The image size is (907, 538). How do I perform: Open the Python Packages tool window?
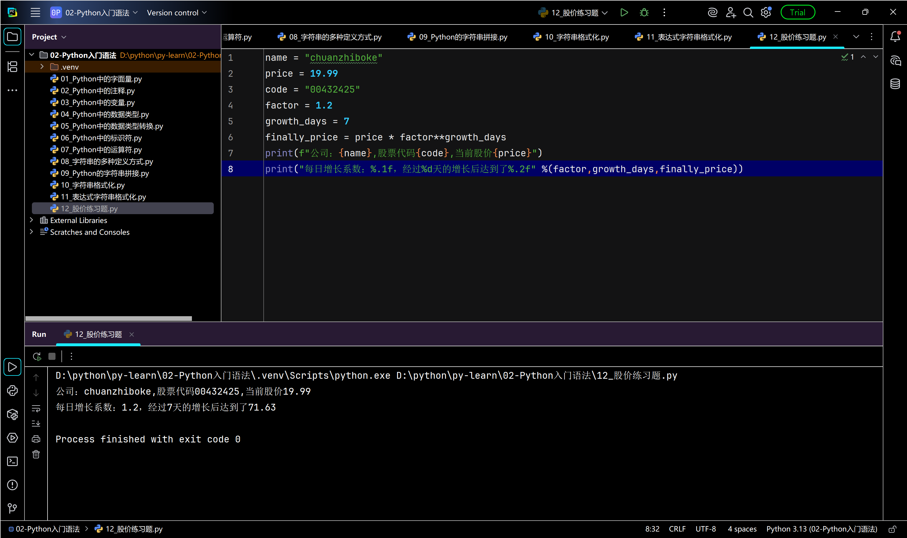[x=12, y=414]
